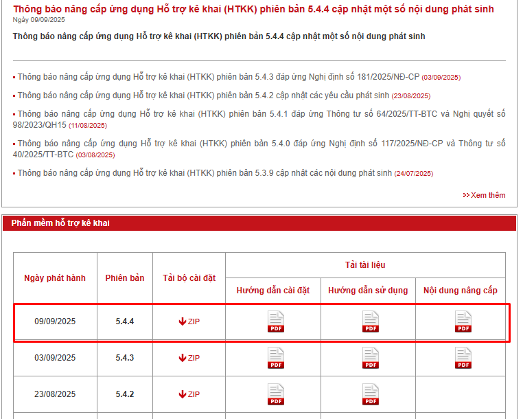Image resolution: width=523 pixels, height=419 pixels.
Task: Download ZIP installer for version 5.4.2
Action: (189, 394)
